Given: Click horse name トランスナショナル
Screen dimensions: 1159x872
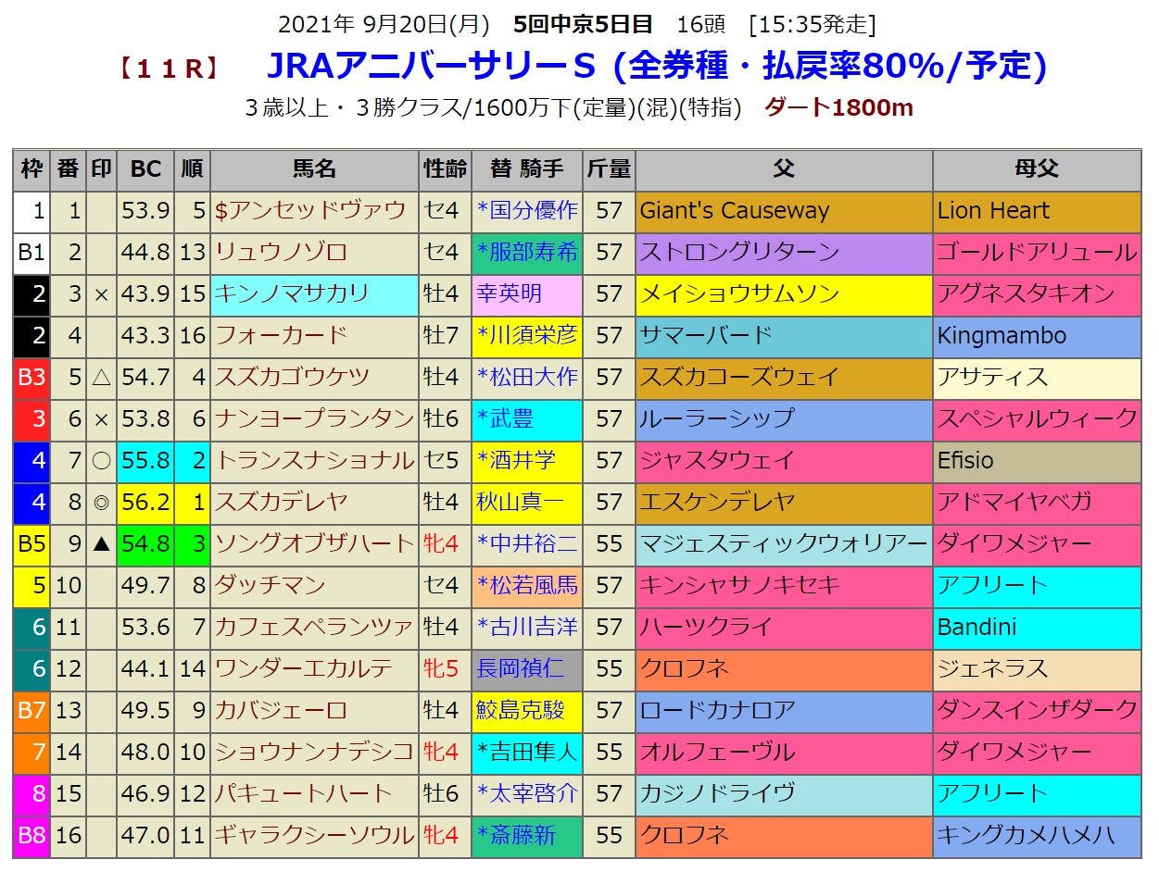Looking at the screenshot, I should click(x=314, y=460).
